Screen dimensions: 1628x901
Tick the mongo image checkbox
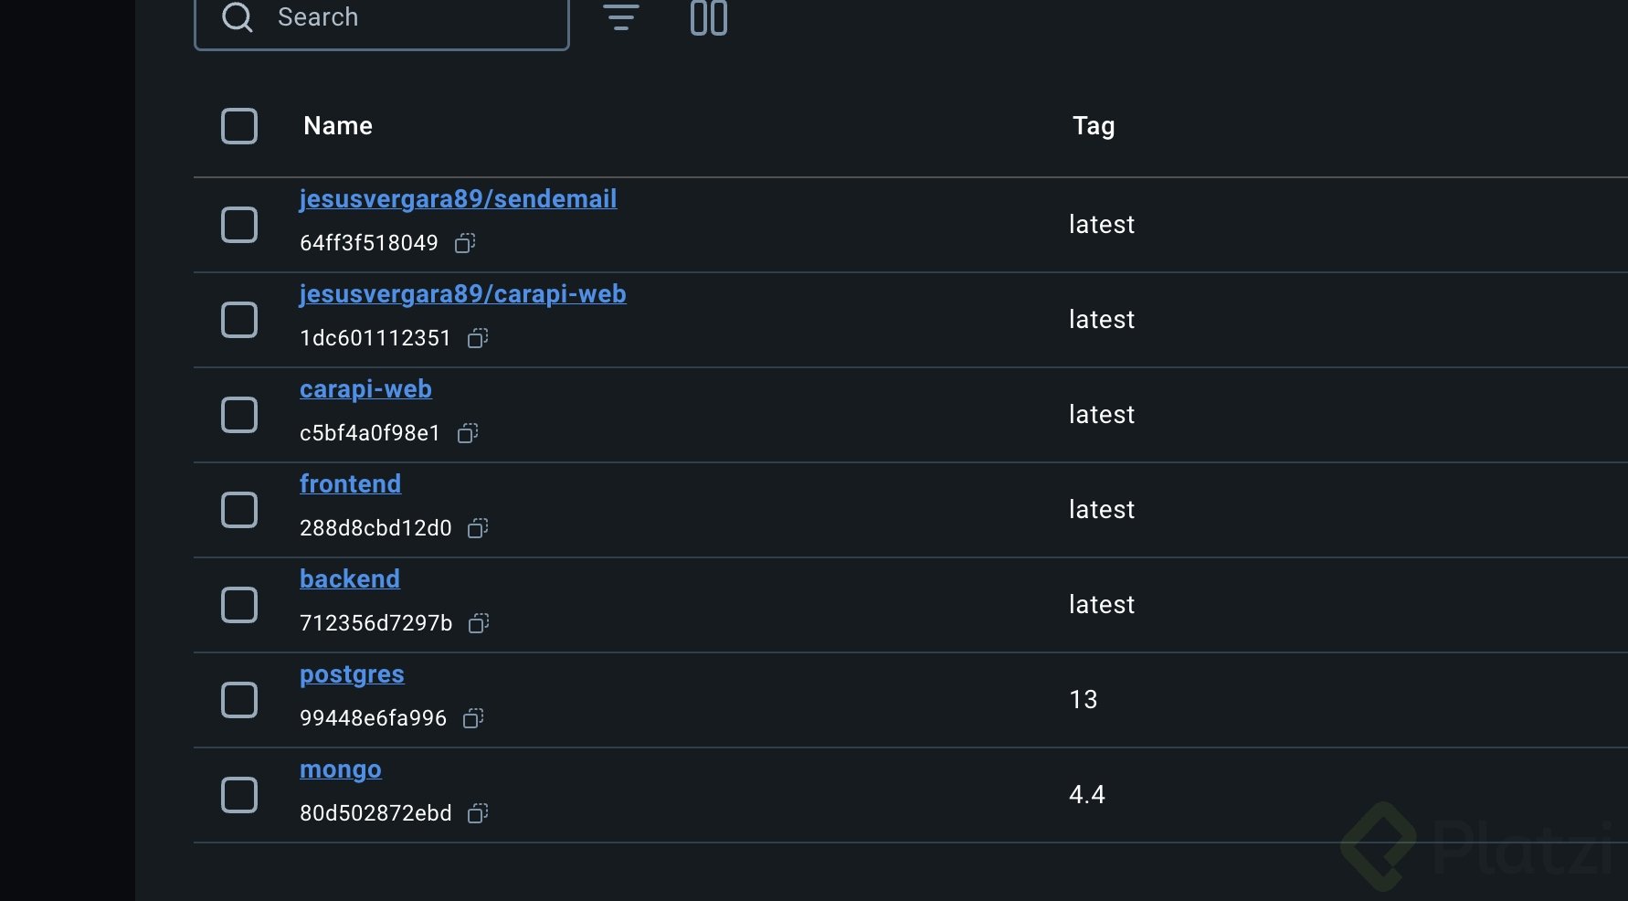pos(239,795)
